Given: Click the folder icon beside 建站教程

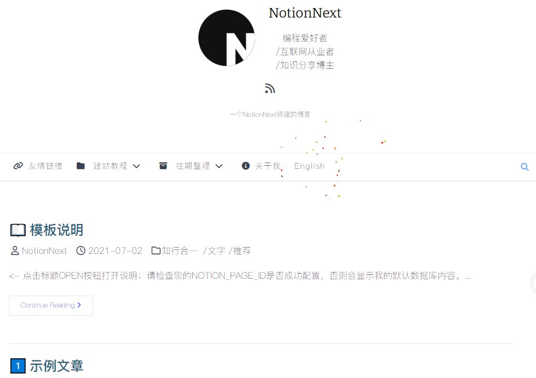Looking at the screenshot, I should click(81, 166).
